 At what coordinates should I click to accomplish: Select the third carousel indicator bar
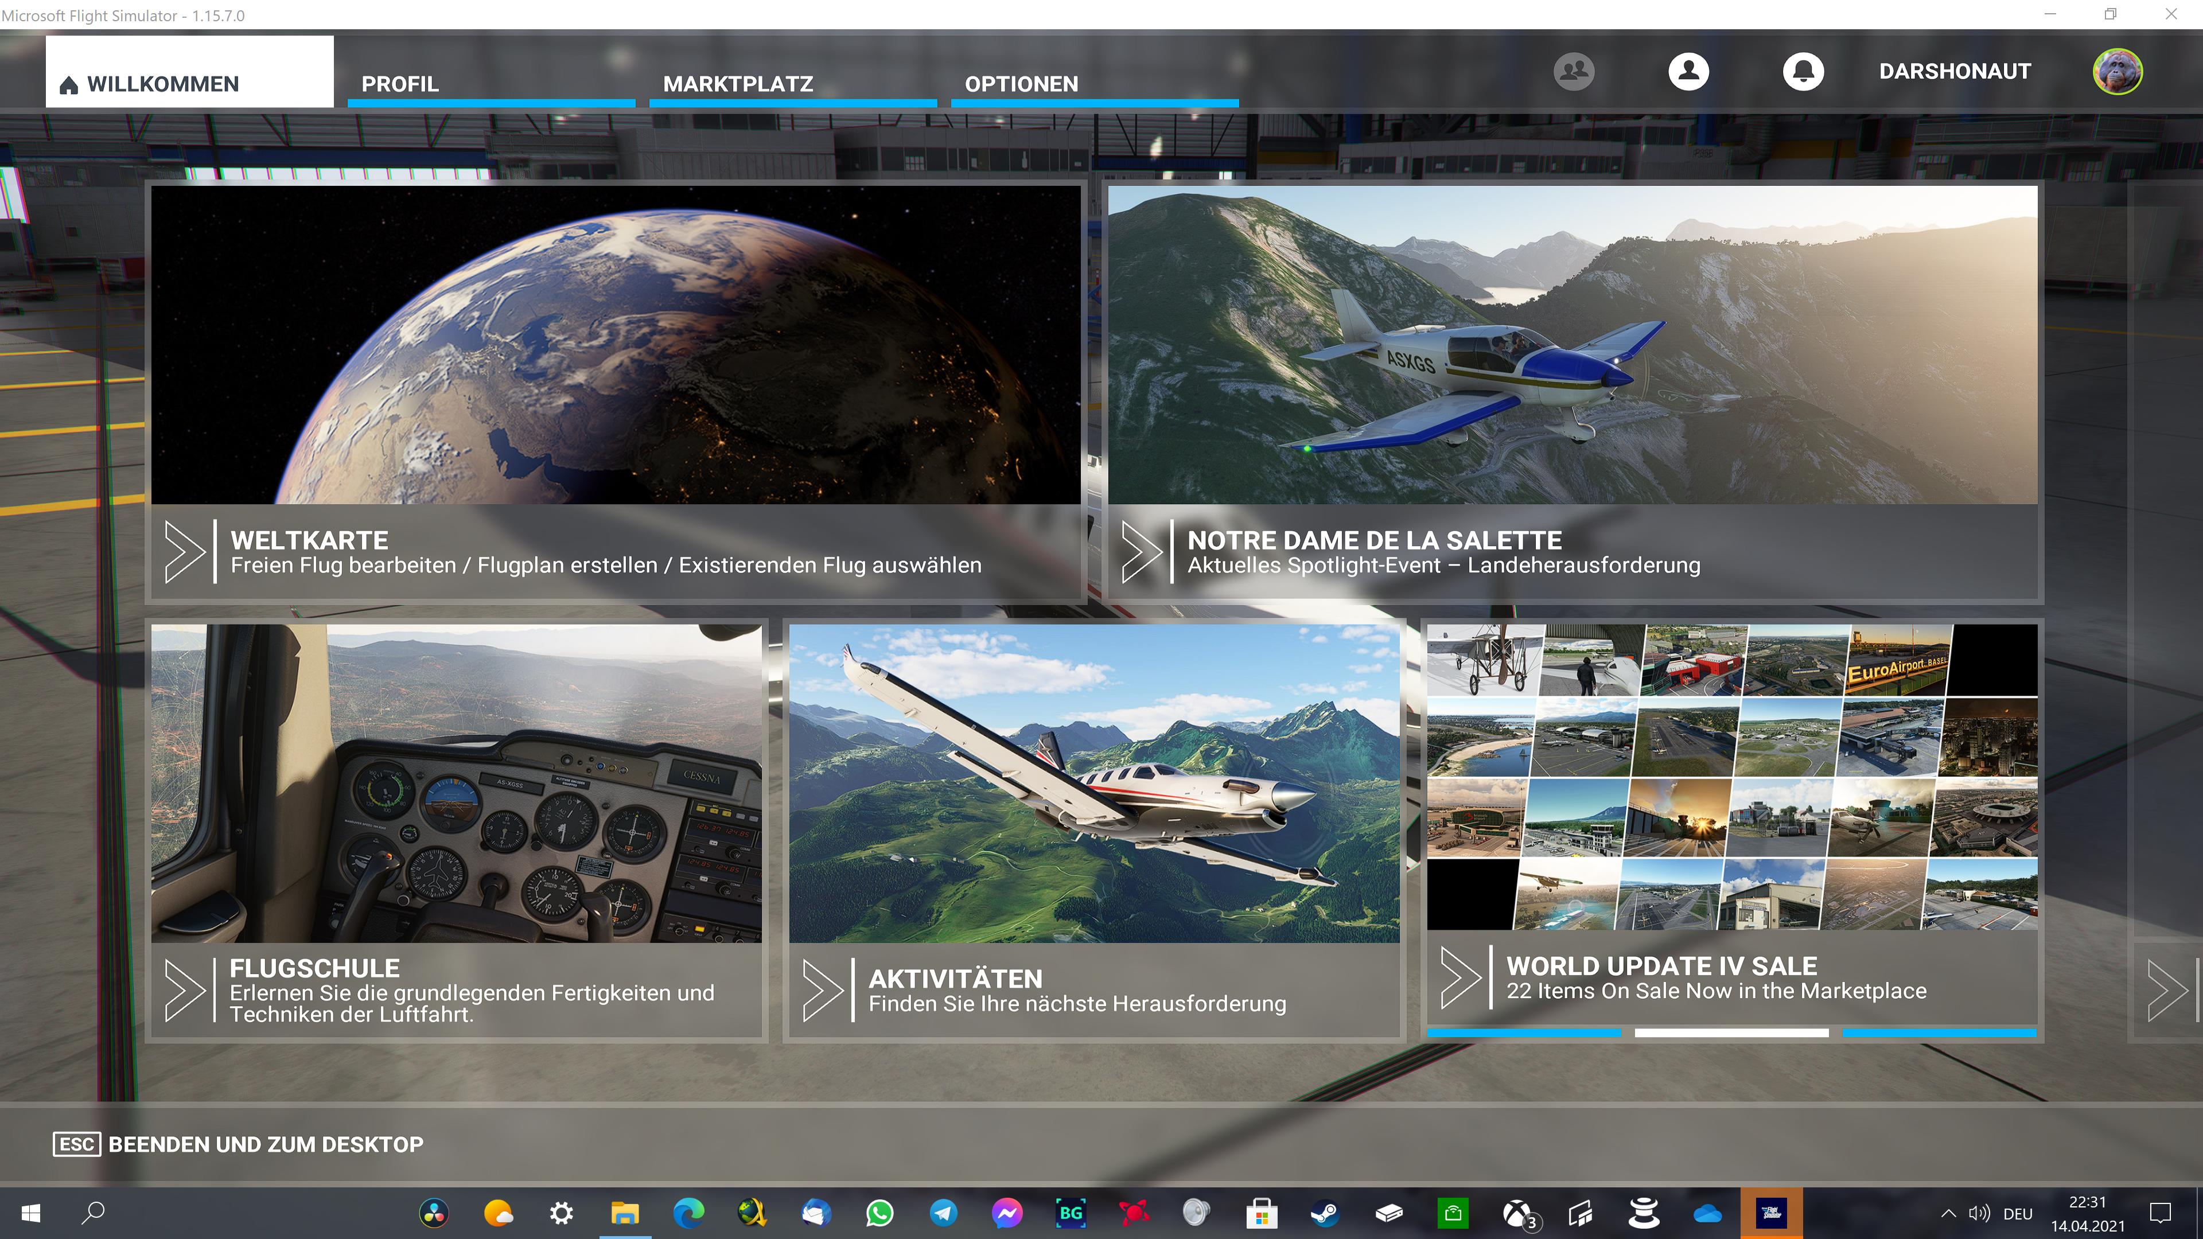1940,1033
